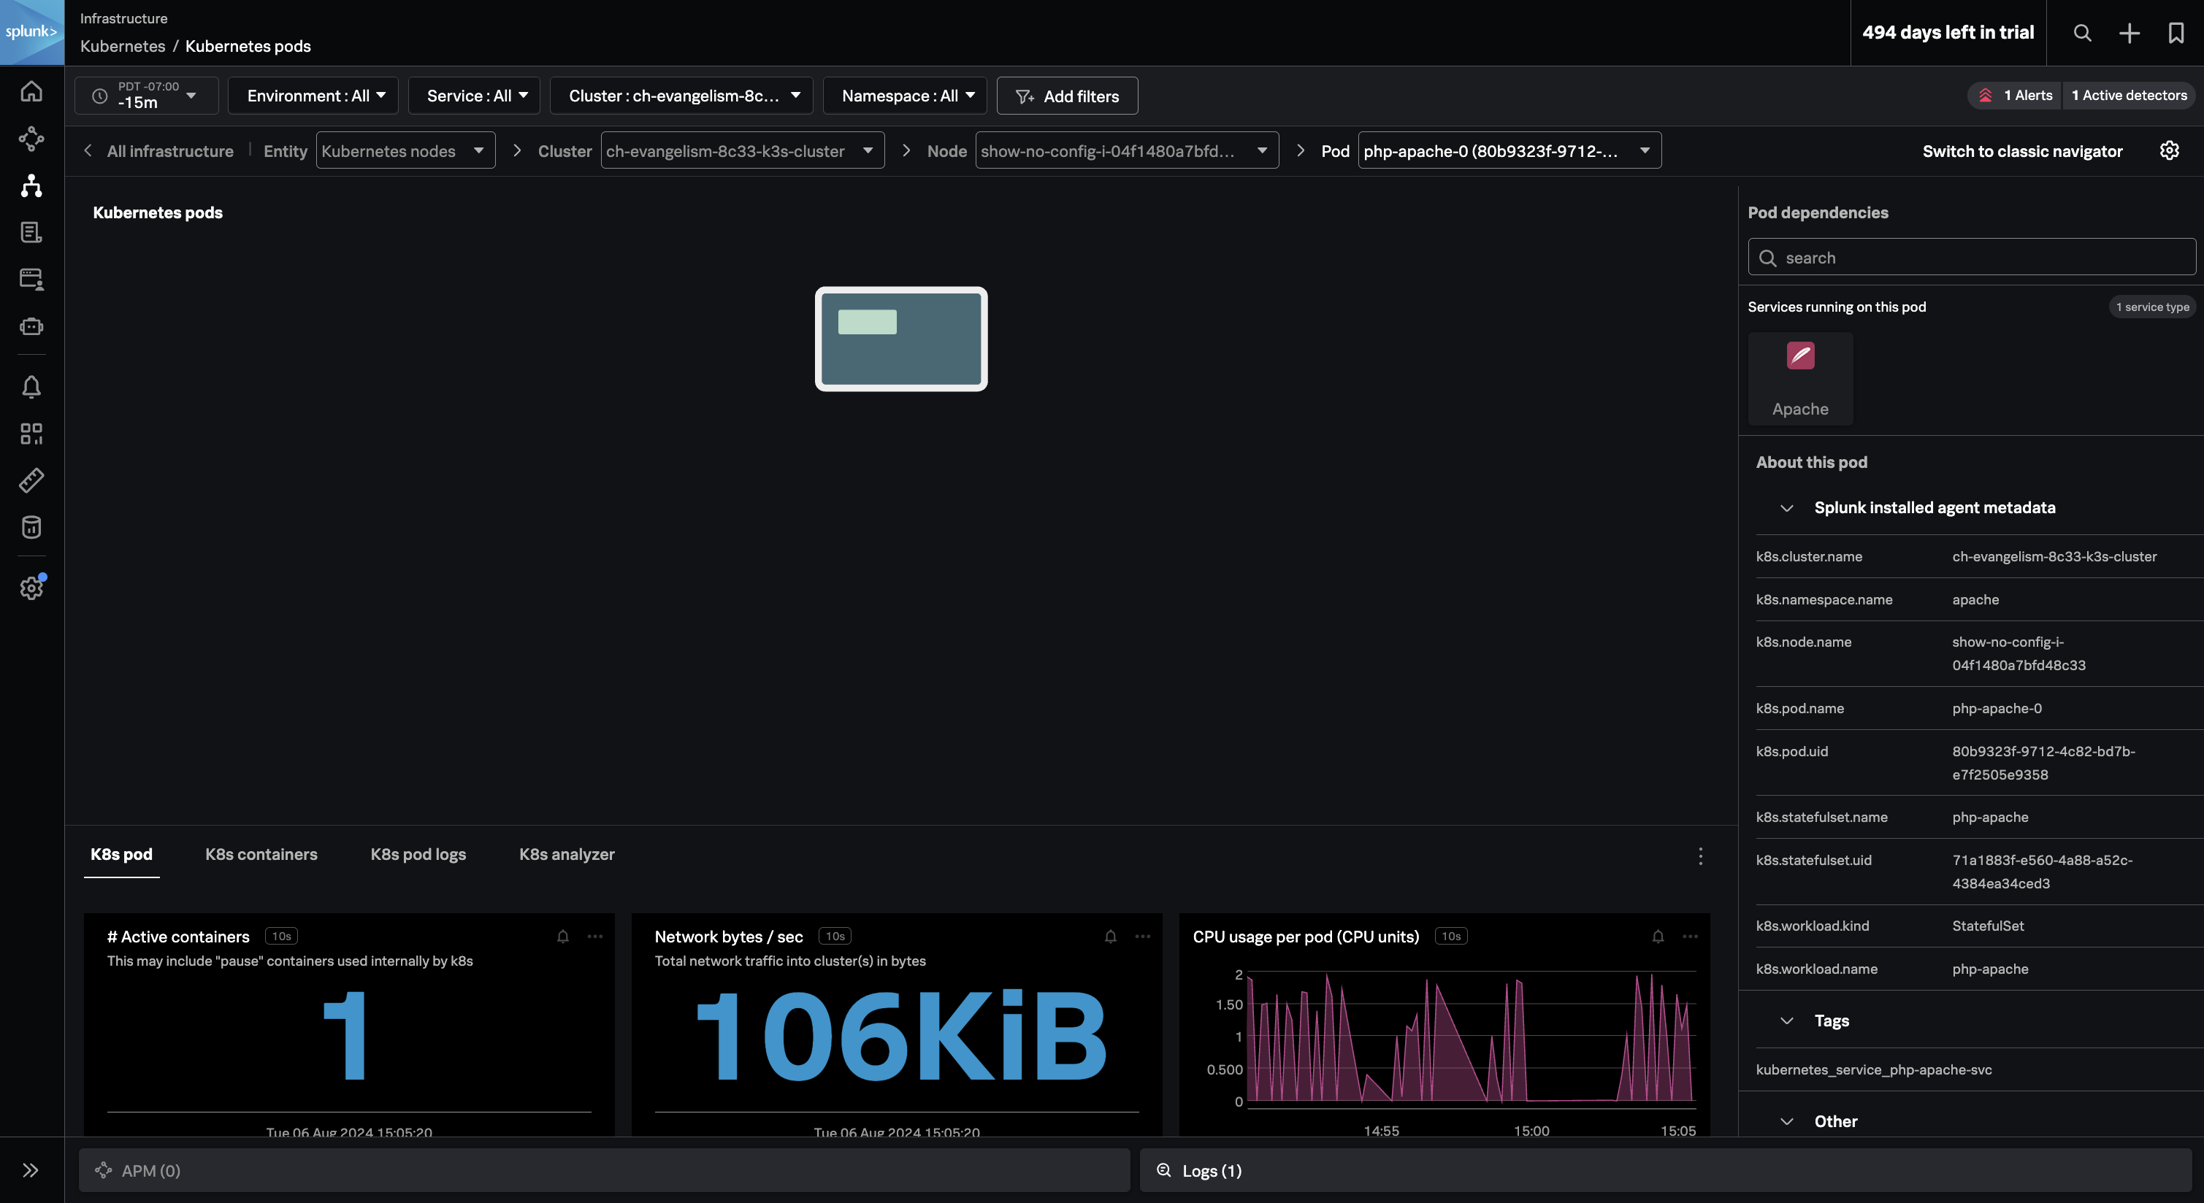The image size is (2204, 1203).
Task: Open the RUM user sessions icon
Action: click(x=31, y=279)
